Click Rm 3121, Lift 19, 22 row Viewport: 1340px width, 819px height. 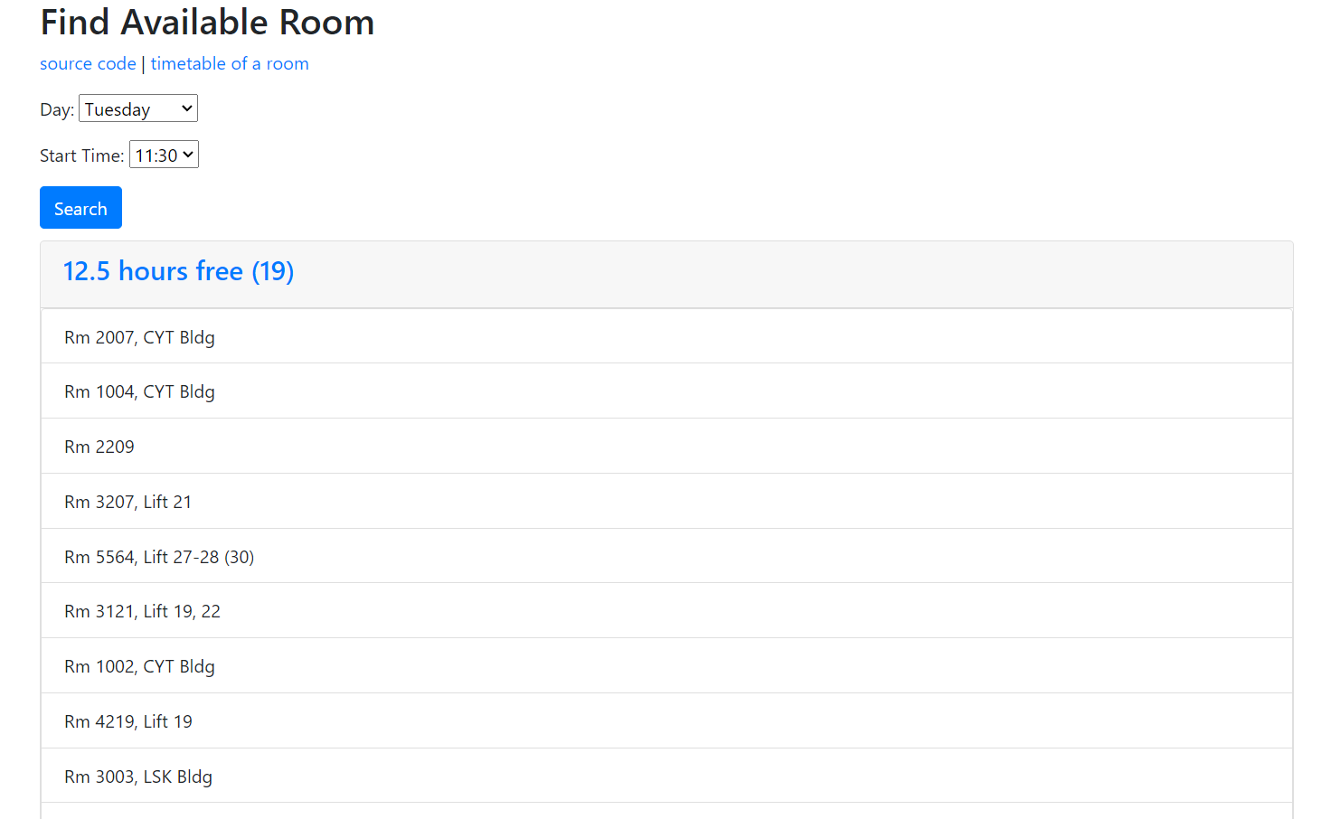tap(142, 611)
